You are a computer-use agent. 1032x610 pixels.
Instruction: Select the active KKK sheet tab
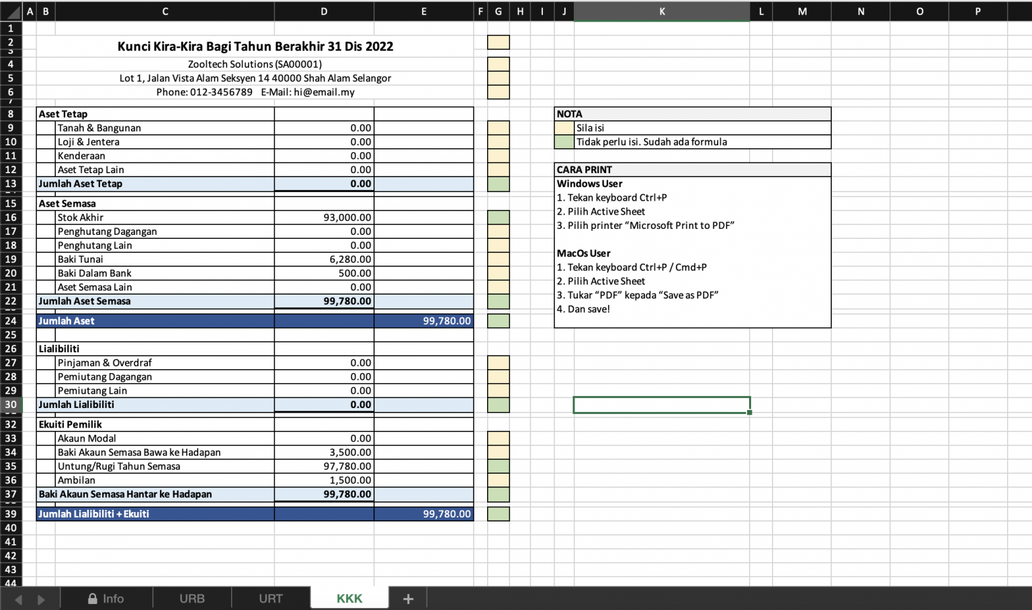(x=349, y=598)
